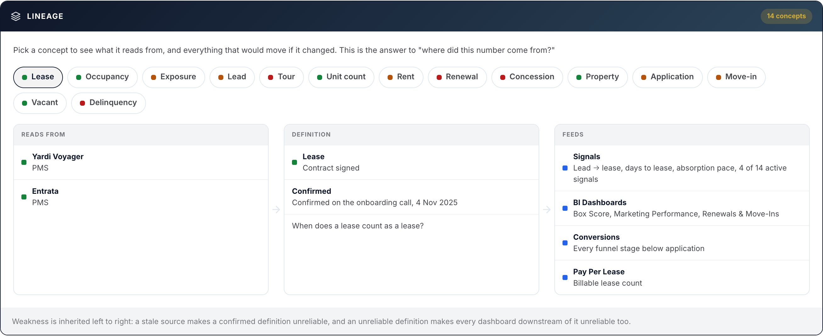Click the 14 concepts badge

point(786,16)
